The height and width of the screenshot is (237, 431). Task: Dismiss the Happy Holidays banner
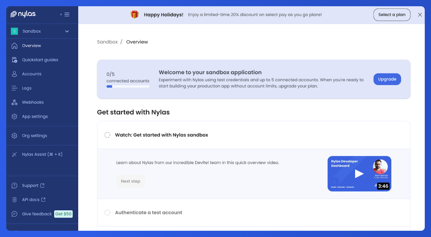pos(420,15)
